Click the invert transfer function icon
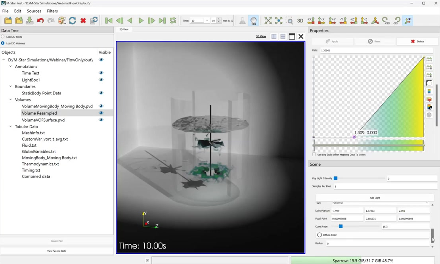Viewport: 440px width, 264px height. coord(429,83)
